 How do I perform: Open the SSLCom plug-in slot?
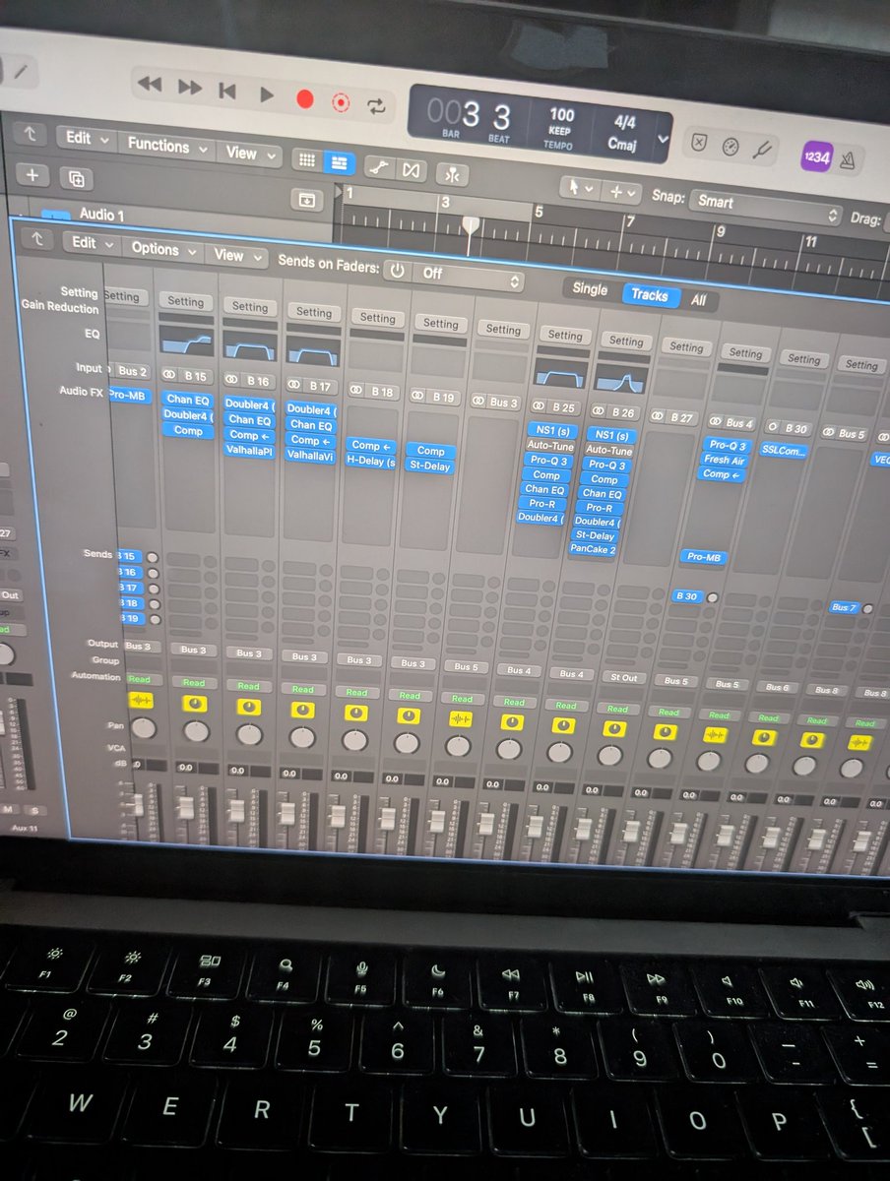pyautogui.click(x=784, y=450)
